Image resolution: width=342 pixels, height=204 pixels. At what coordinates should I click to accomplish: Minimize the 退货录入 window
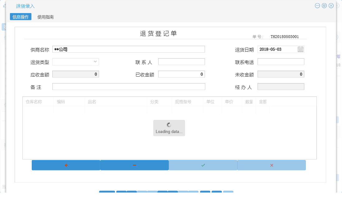(x=317, y=5)
